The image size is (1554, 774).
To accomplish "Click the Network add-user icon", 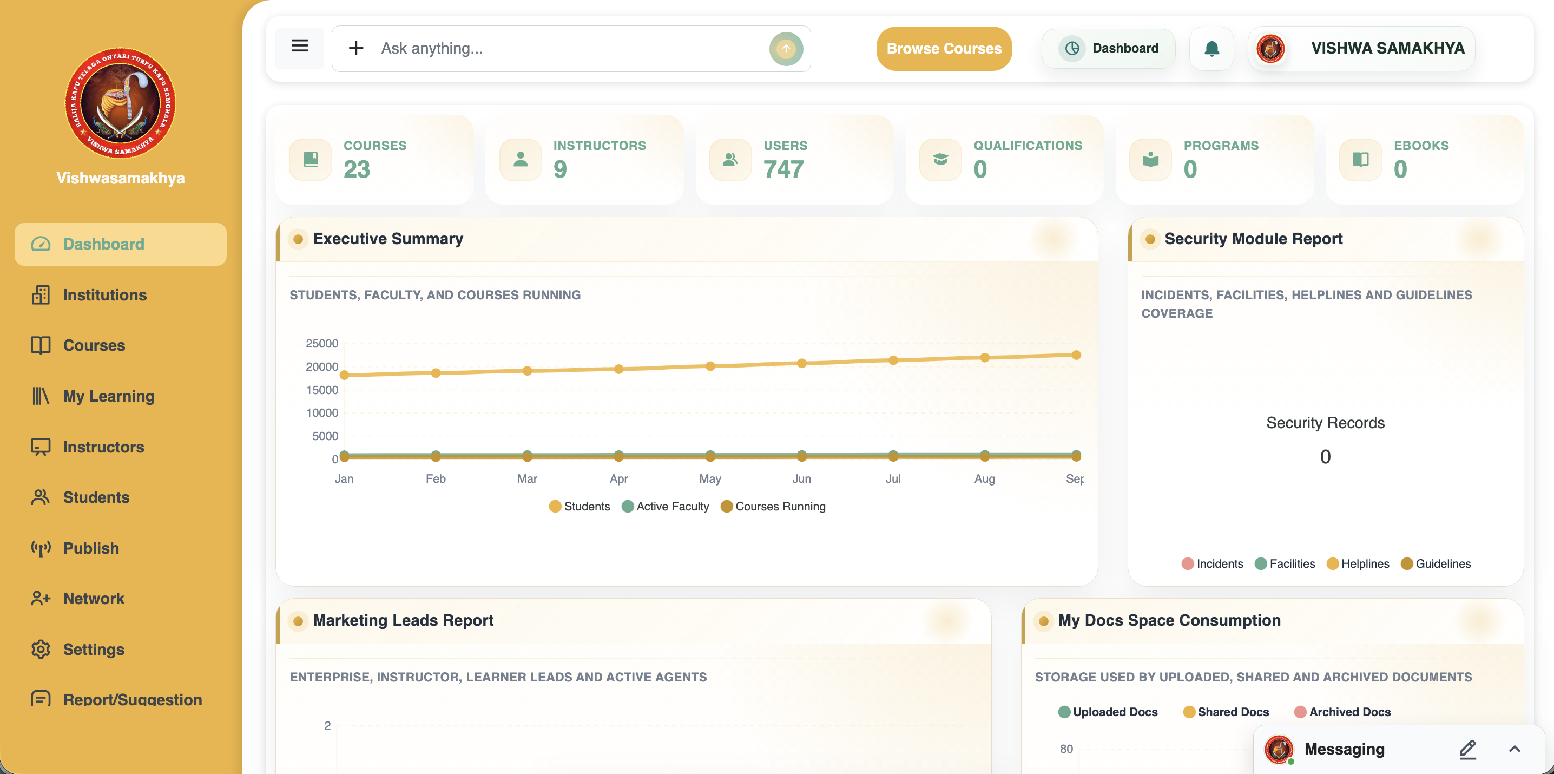I will (41, 599).
